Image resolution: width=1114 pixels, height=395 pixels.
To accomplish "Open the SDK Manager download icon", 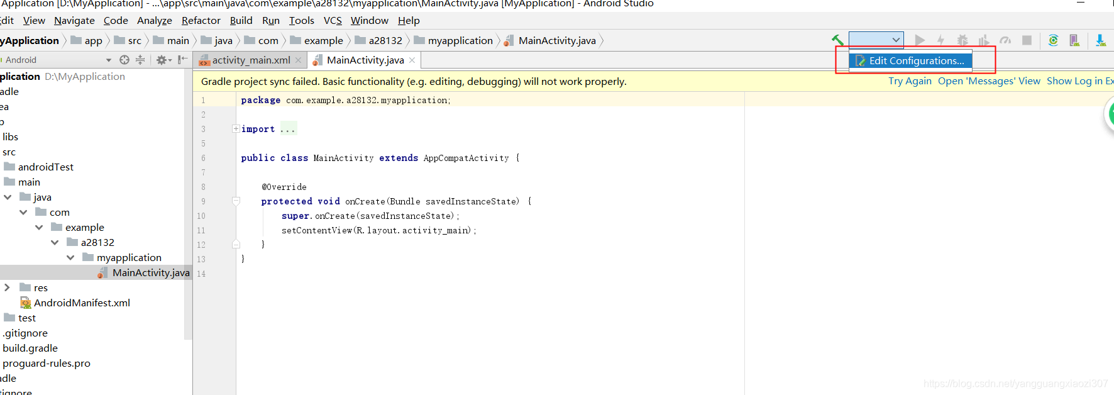I will click(1100, 40).
